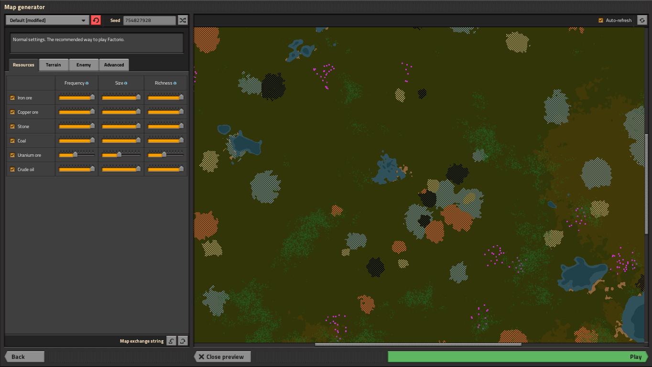This screenshot has height=367, width=652.
Task: Click the info icon next to Size
Action: click(126, 83)
